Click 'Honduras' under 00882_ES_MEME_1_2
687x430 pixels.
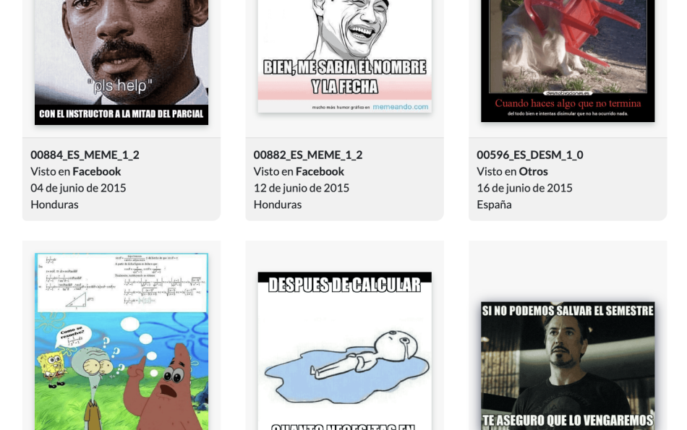pos(278,205)
